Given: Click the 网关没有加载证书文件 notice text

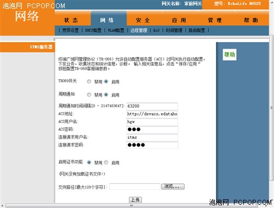Looking at the screenshot, I should 82,174.
